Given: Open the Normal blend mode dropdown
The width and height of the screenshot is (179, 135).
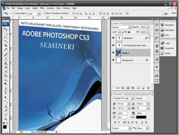Looking at the screenshot, I should [x=122, y=27].
